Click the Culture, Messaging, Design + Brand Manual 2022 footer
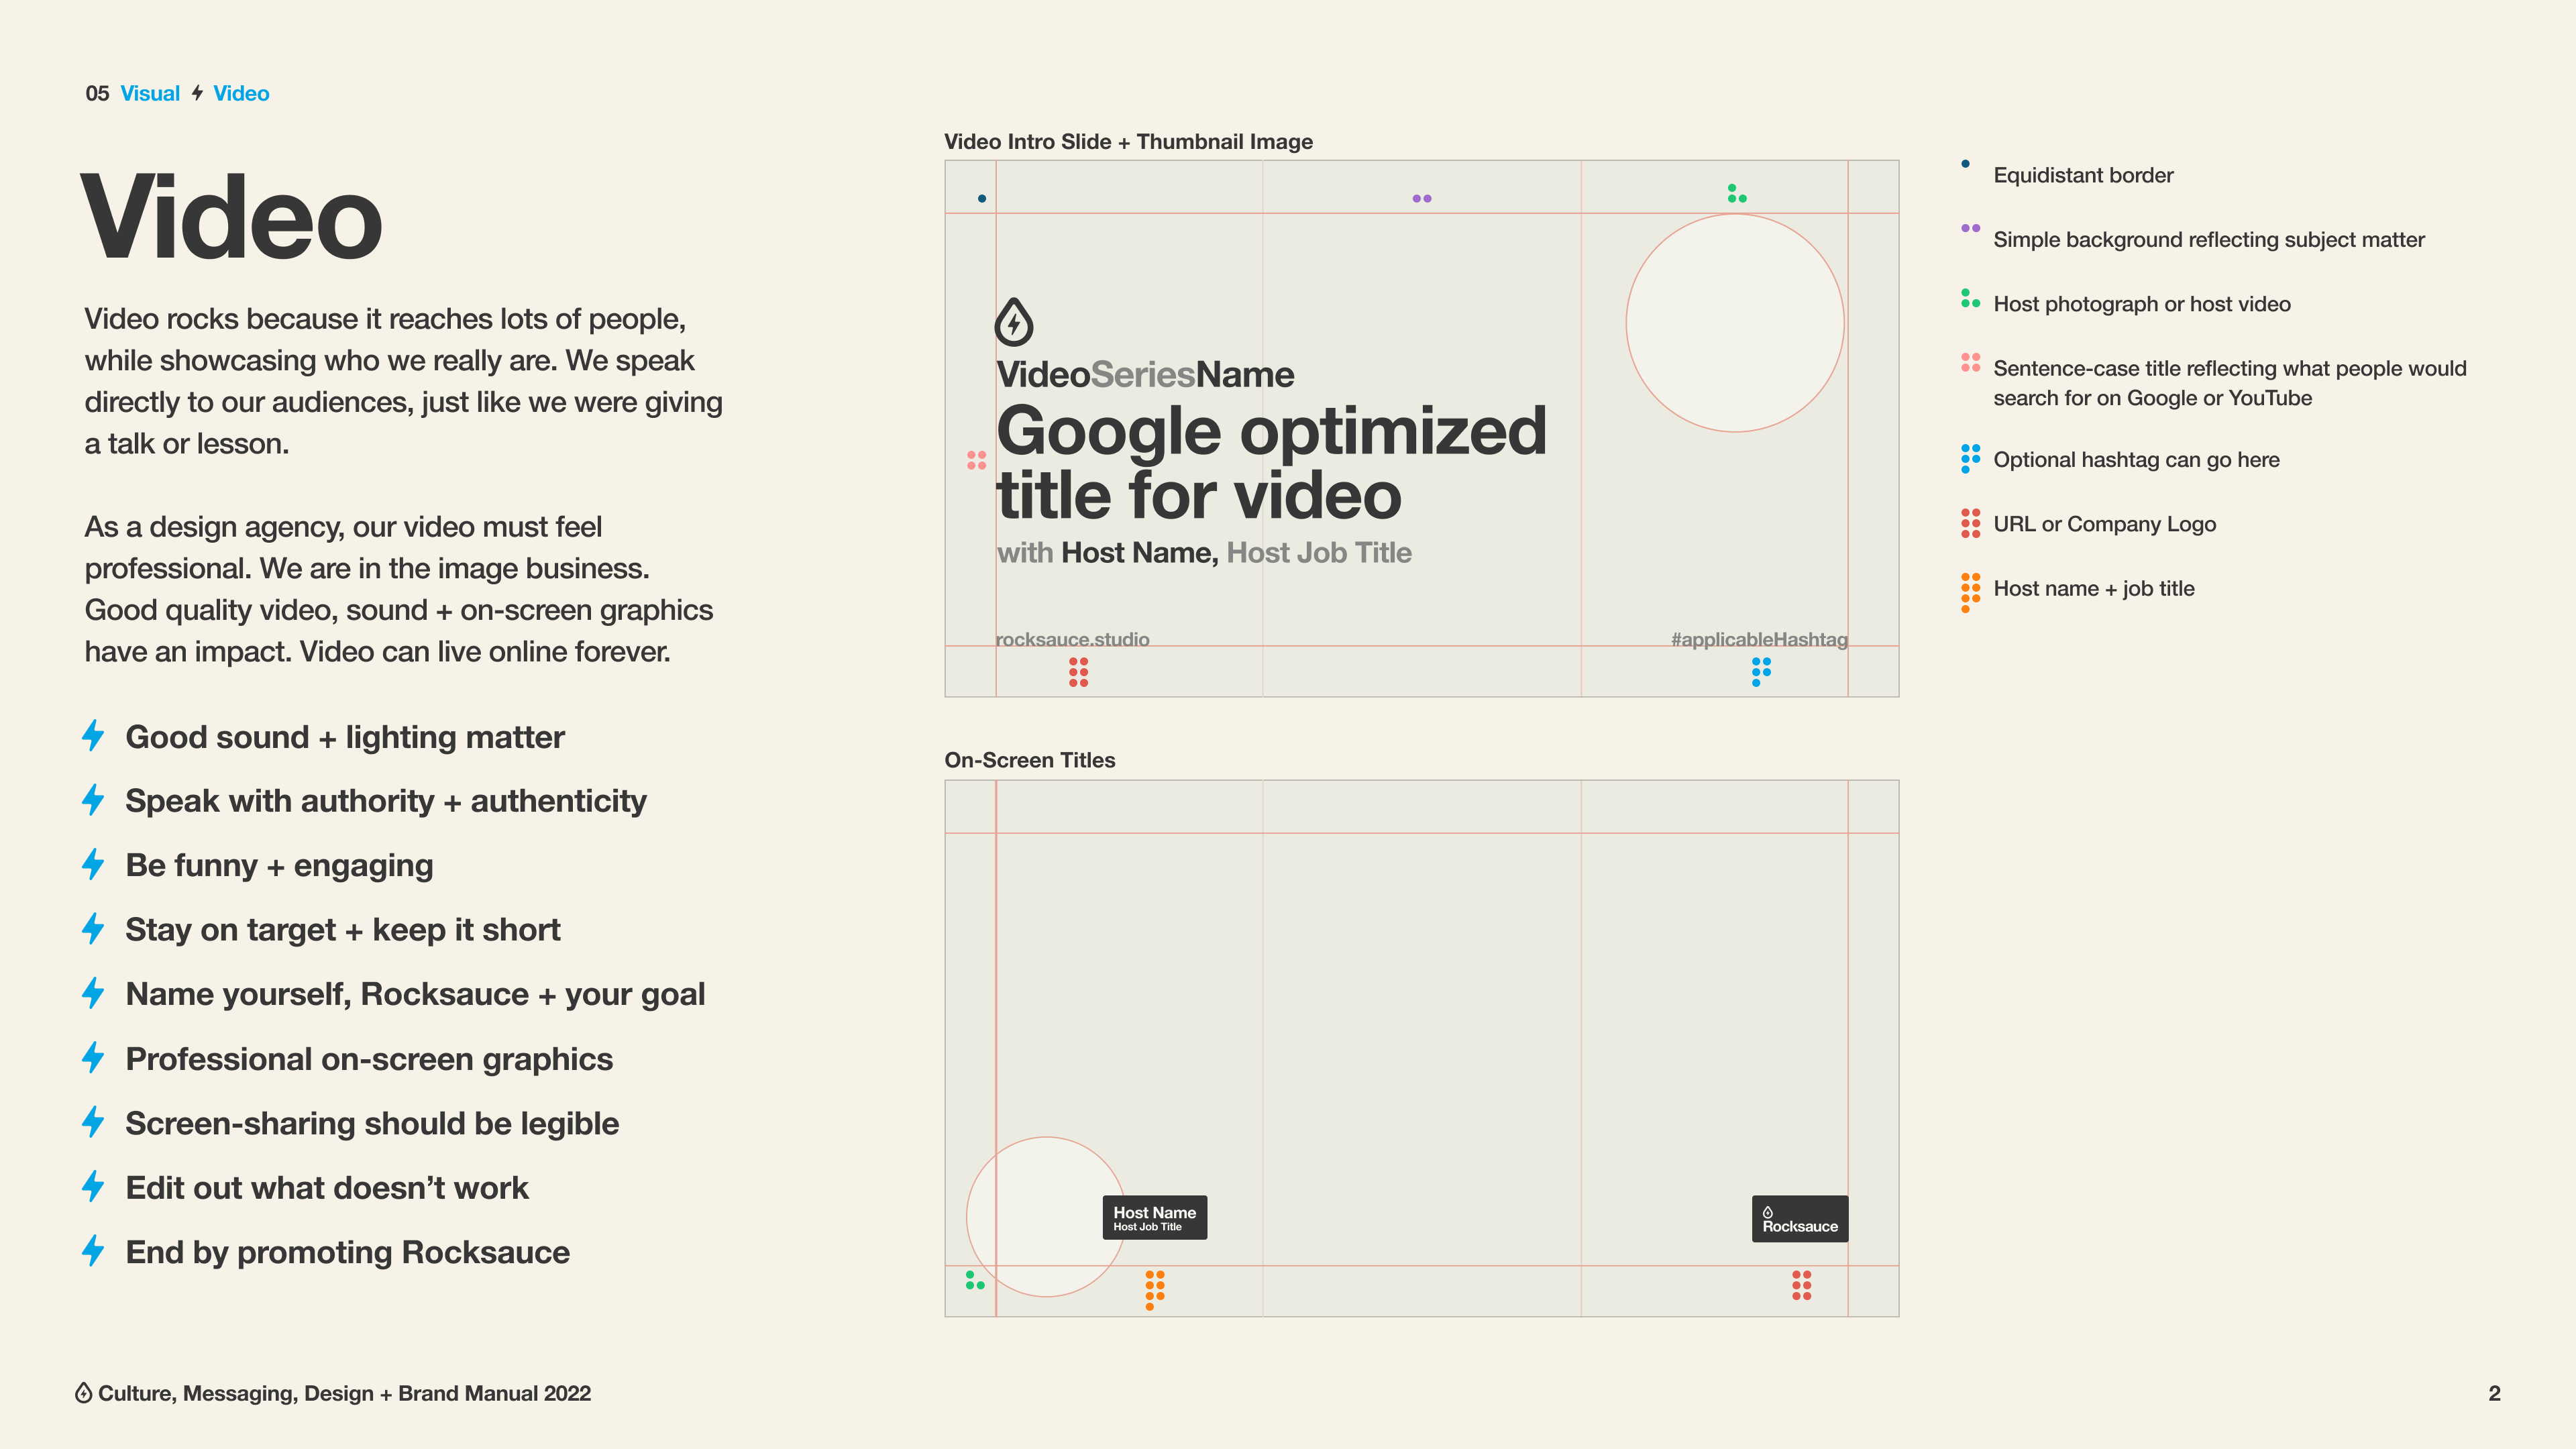2576x1449 pixels. (x=344, y=1394)
